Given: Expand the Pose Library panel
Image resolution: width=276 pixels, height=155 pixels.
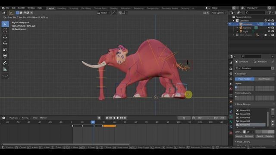Looking at the screenshot, I should pos(235,142).
